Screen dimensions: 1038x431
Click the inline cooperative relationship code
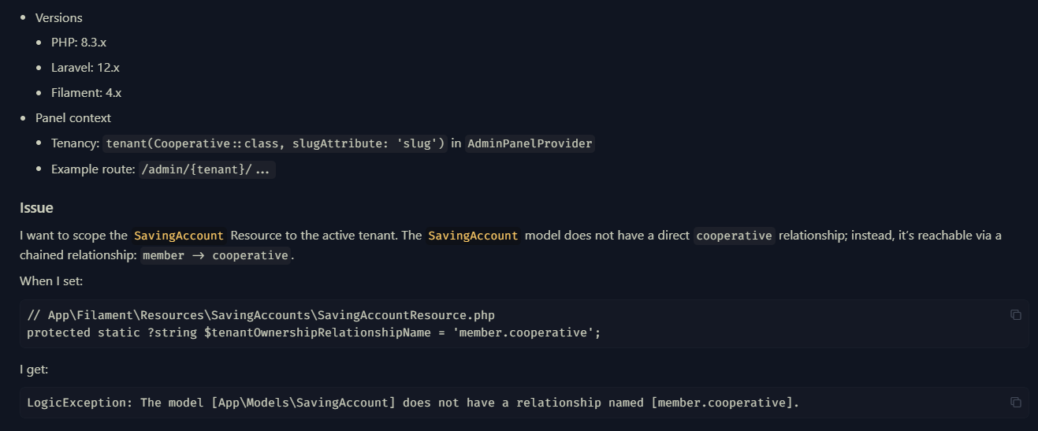pos(735,236)
